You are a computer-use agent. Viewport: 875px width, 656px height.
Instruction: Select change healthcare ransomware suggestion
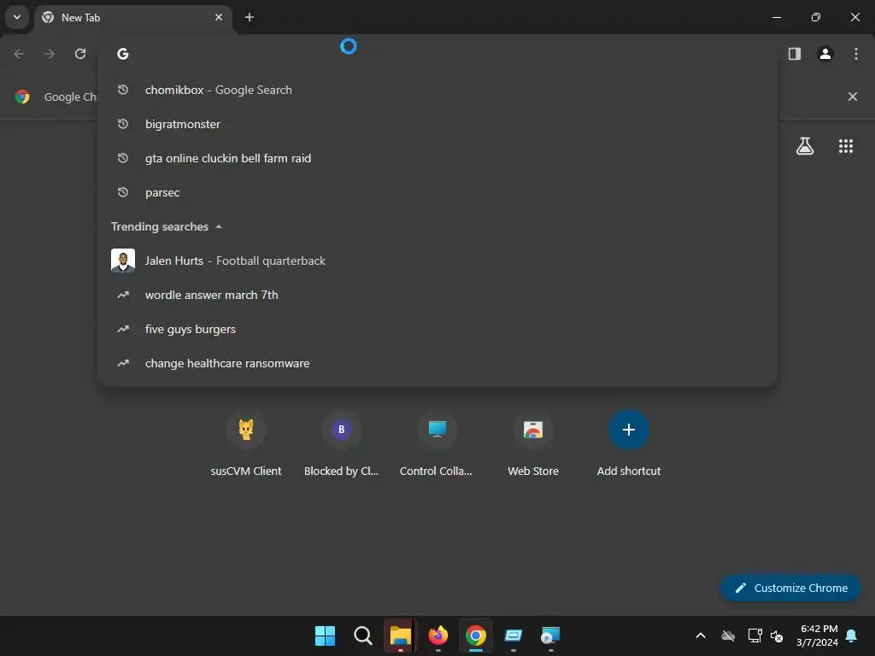tap(437, 363)
